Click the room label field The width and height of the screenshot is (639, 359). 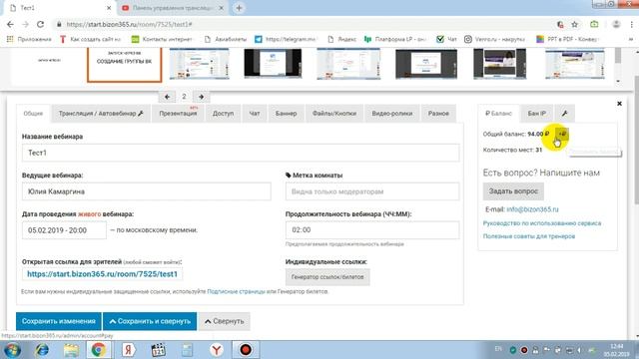pos(372,191)
